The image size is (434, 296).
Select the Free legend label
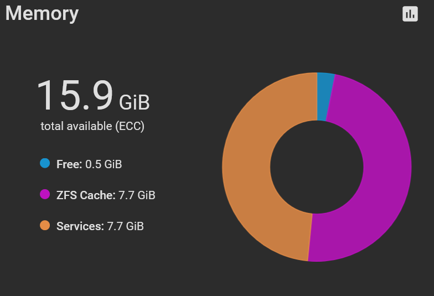pyautogui.click(x=69, y=164)
